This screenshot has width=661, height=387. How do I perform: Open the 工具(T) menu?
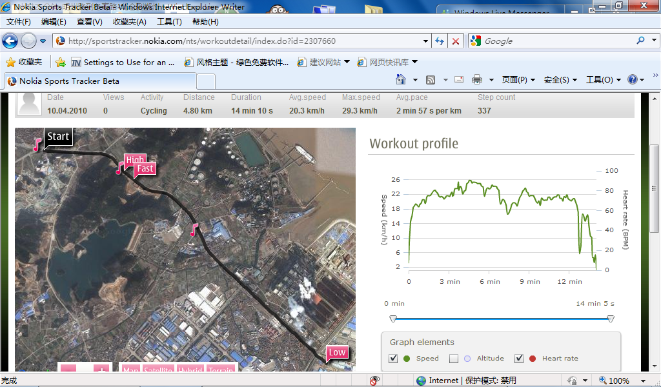click(x=169, y=21)
